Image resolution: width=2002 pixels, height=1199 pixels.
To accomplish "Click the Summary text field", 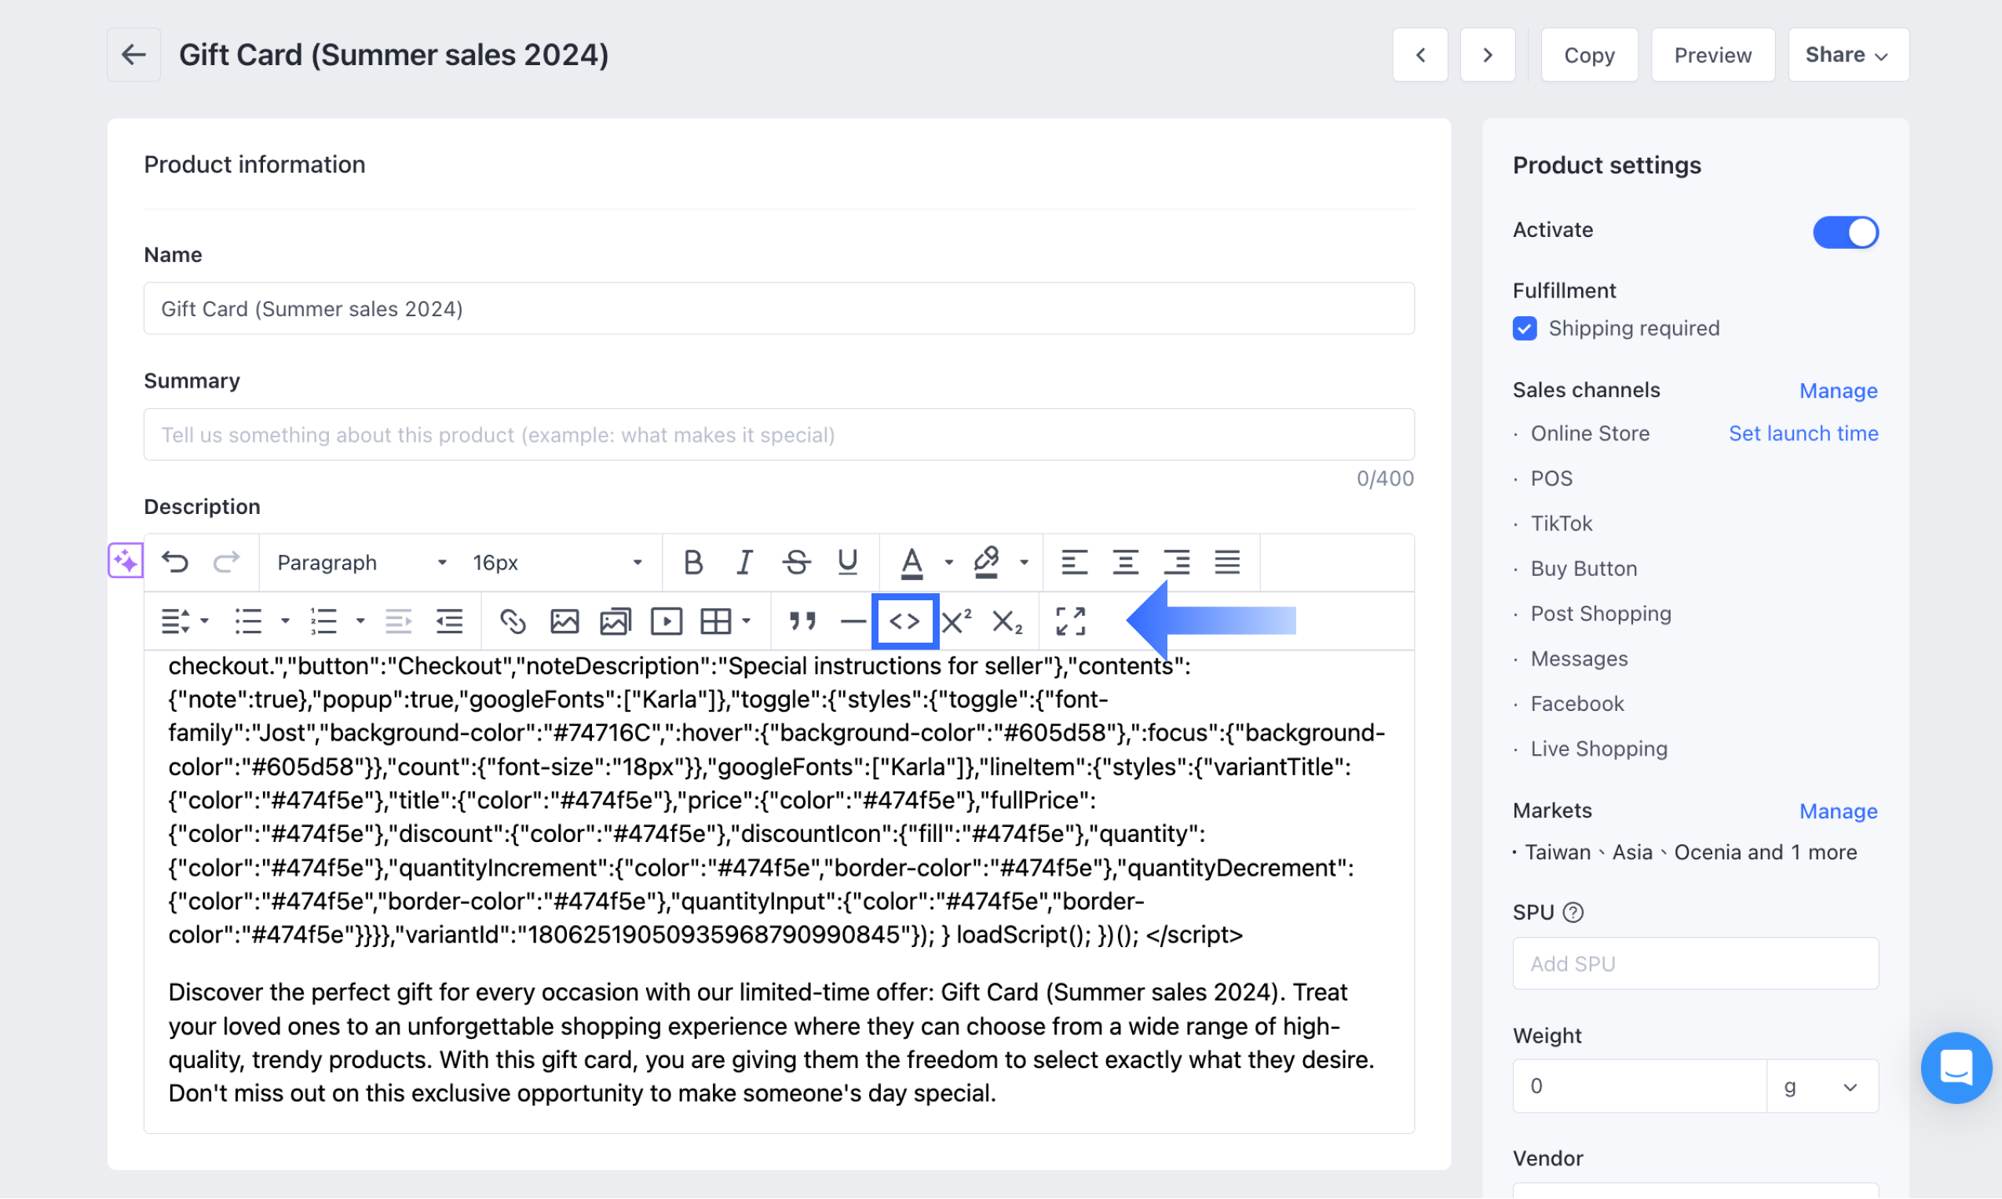I will point(778,435).
